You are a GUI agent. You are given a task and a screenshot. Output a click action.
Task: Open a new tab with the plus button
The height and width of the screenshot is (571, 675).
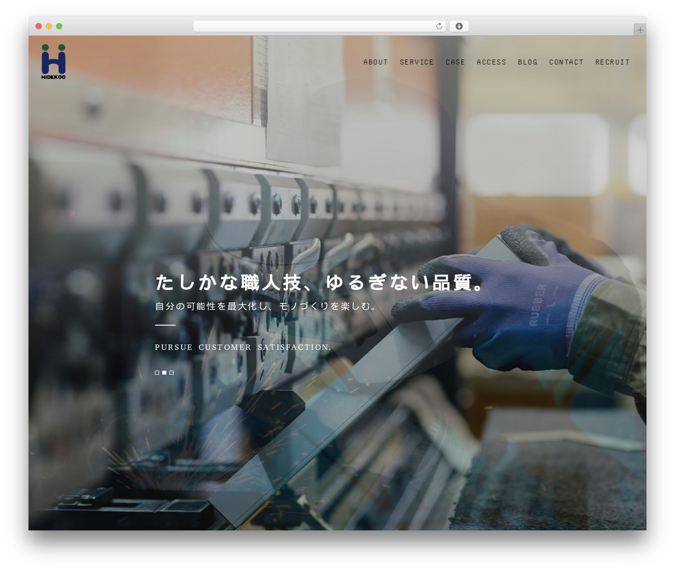tap(640, 30)
